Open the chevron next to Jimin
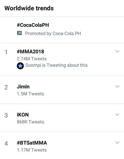Image resolution: width=124 pixels, height=159 pixels. click(x=117, y=86)
